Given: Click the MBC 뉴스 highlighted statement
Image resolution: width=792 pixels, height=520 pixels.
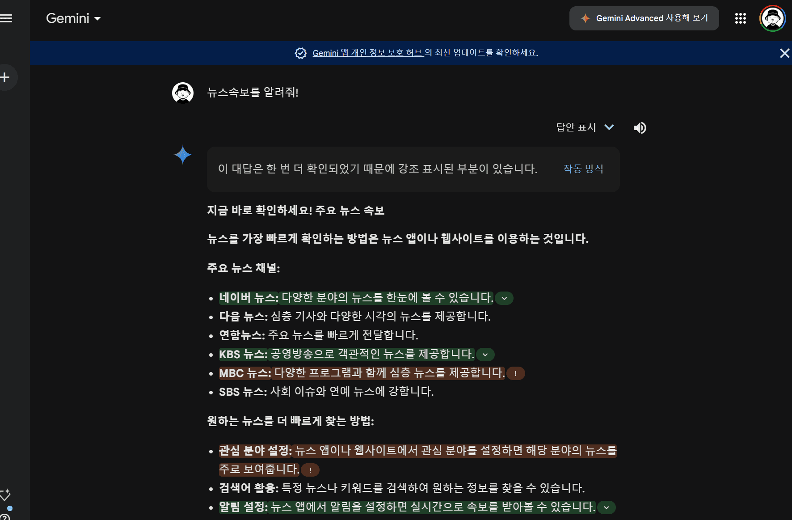Looking at the screenshot, I should pos(362,373).
